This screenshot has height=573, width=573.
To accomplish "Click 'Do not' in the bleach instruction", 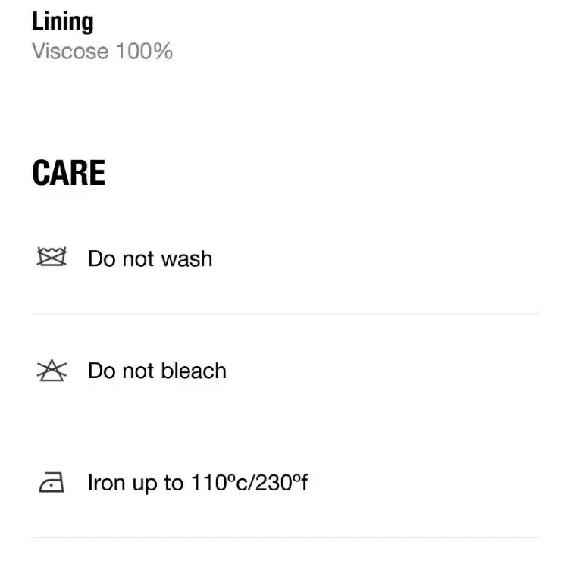I will [x=121, y=371].
